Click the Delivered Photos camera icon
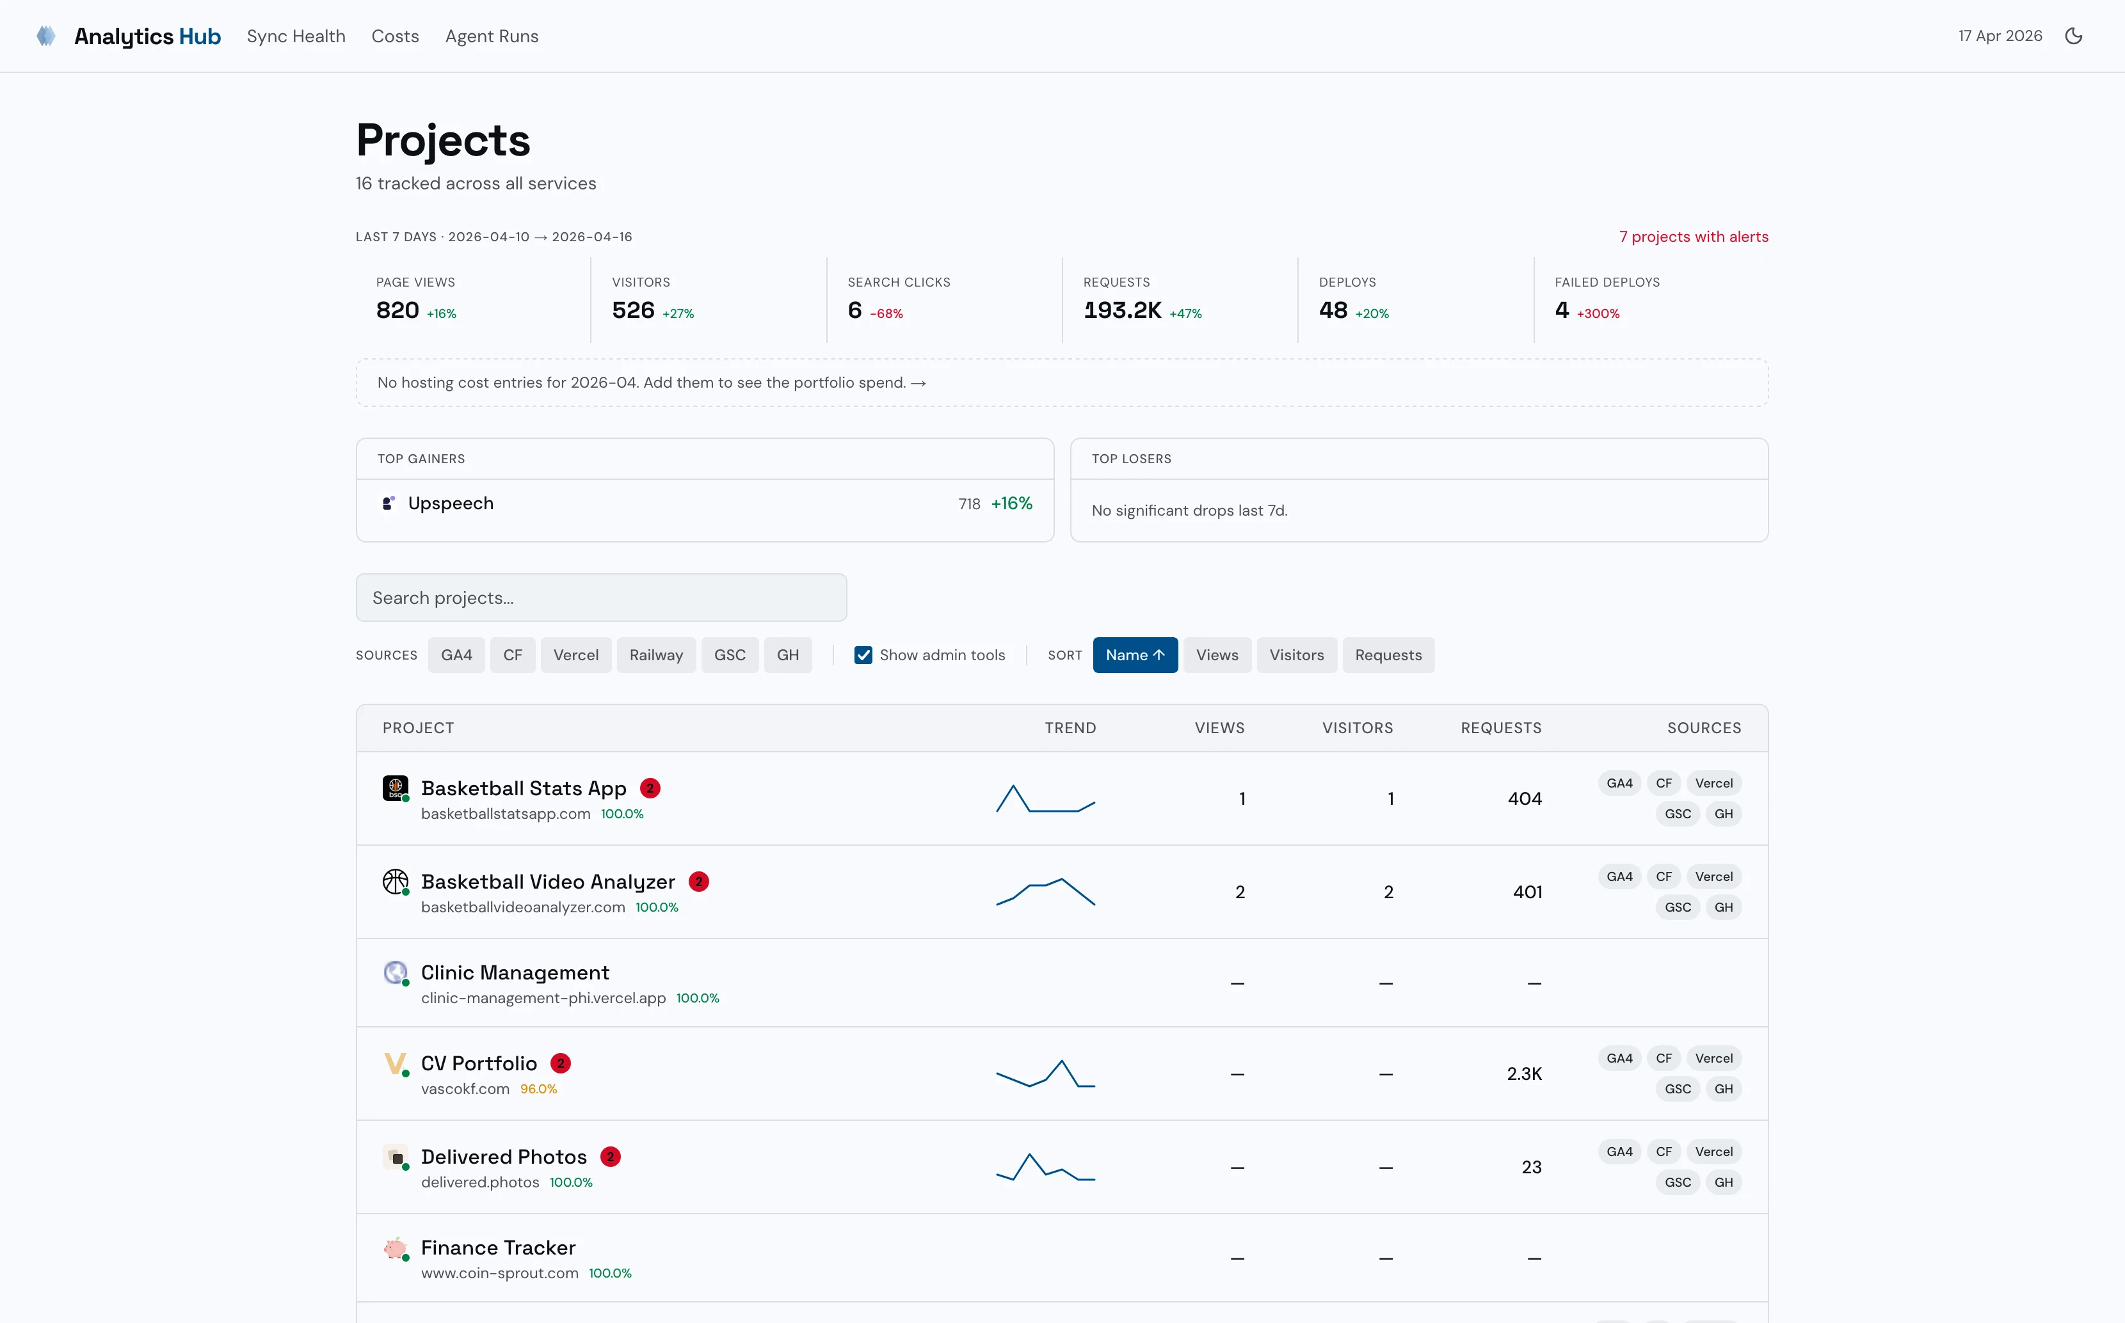The width and height of the screenshot is (2125, 1323). click(396, 1157)
